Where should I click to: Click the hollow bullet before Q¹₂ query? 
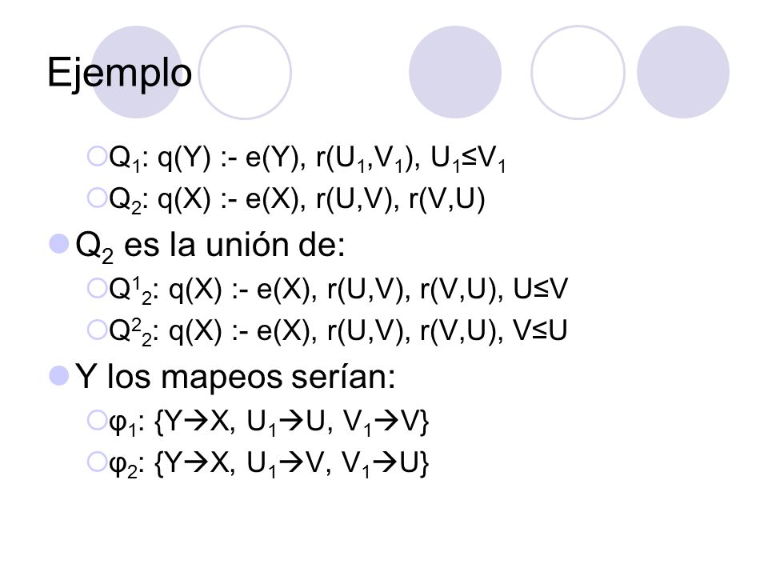[x=97, y=288]
